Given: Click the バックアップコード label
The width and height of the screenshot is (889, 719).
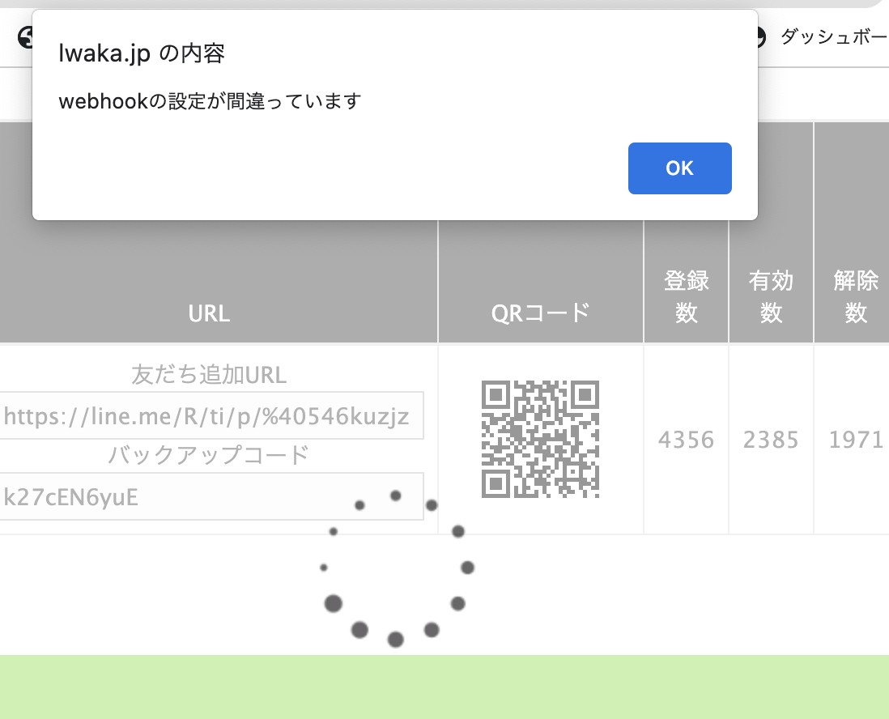Looking at the screenshot, I should pyautogui.click(x=209, y=455).
